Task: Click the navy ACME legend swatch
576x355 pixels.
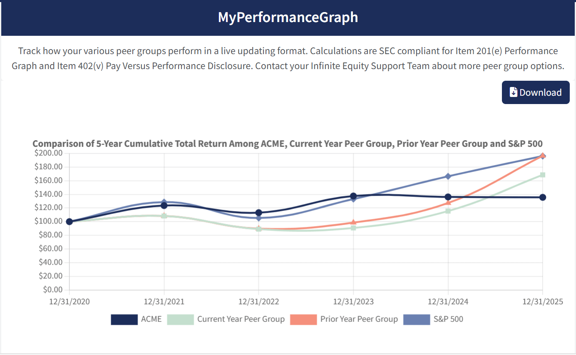Action: (124, 319)
